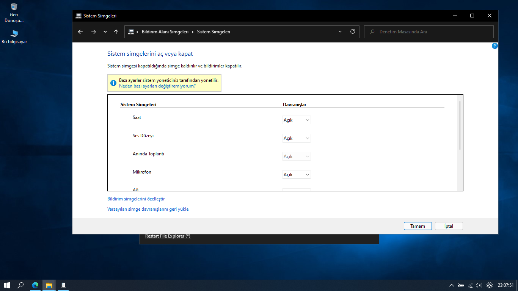Click the İptal button

pos(449,226)
